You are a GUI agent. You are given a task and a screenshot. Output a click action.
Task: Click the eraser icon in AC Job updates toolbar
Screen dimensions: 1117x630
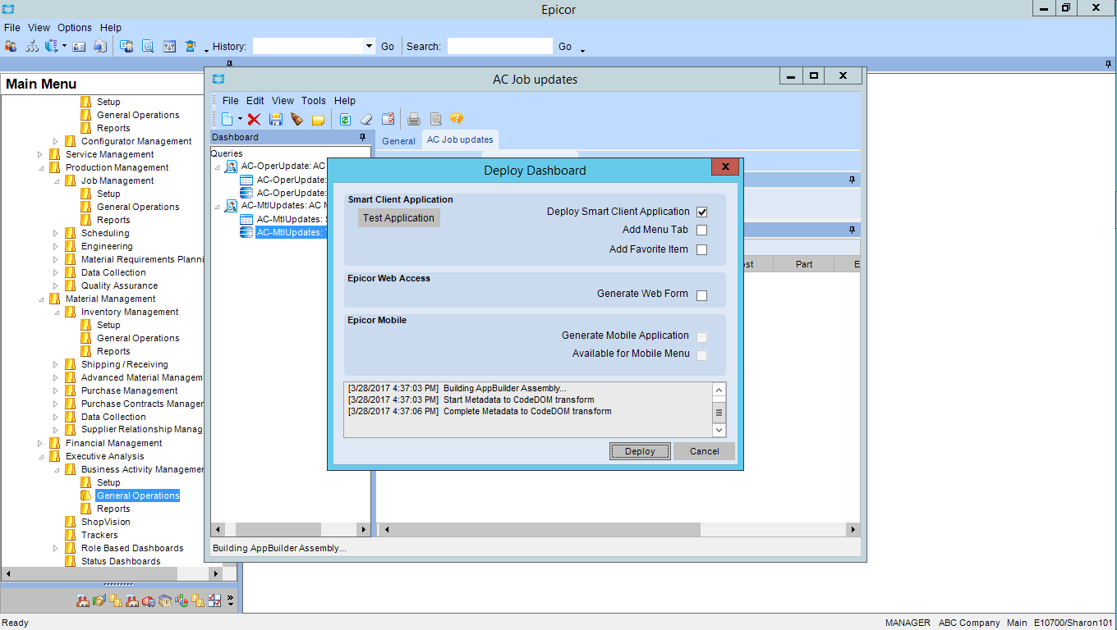click(366, 120)
